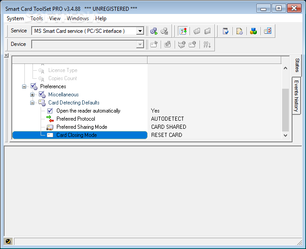This screenshot has height=249, width=306.
Task: Open the Tools menu
Action: click(37, 18)
